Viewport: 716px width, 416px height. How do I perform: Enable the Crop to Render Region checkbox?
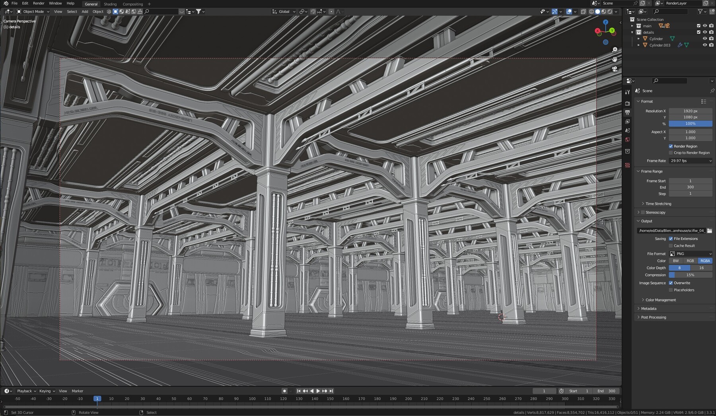coord(671,153)
